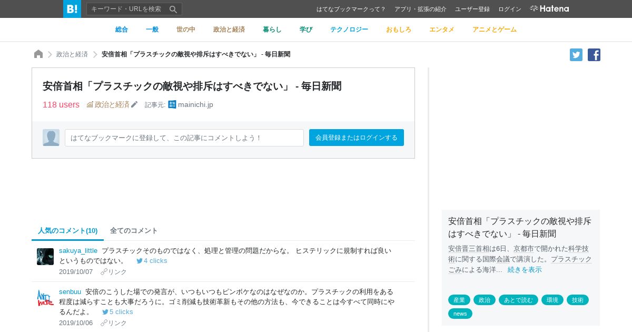
Task: Open the 世の中 category
Action: tap(186, 30)
